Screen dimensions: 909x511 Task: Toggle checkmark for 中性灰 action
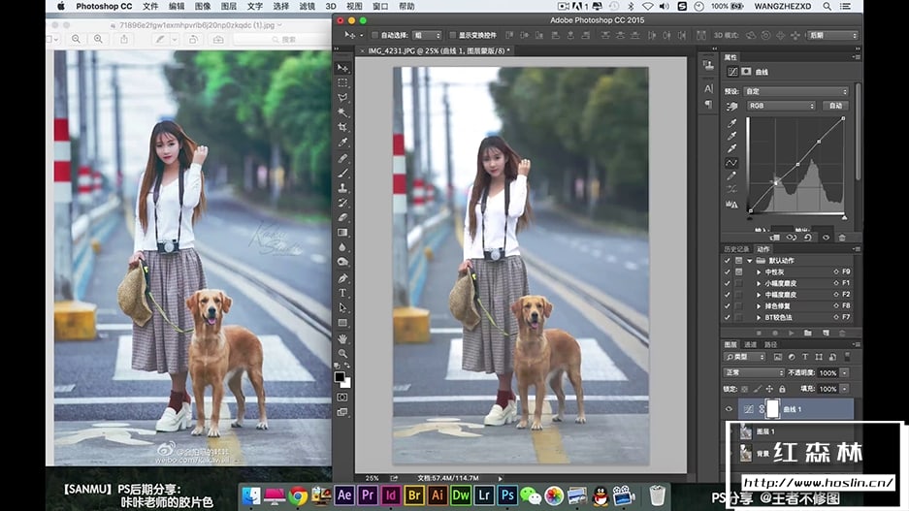click(x=727, y=271)
